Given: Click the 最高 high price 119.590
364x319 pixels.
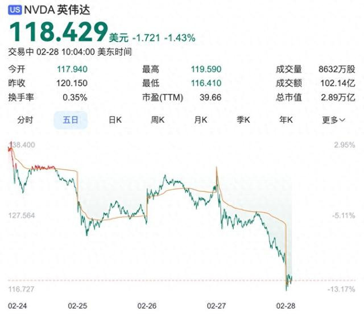Looking at the screenshot, I should pos(206,69).
